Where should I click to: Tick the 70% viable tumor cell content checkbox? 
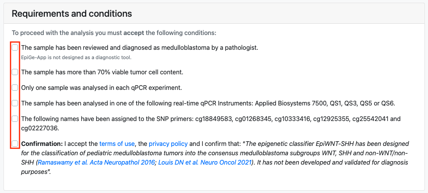click(x=15, y=72)
